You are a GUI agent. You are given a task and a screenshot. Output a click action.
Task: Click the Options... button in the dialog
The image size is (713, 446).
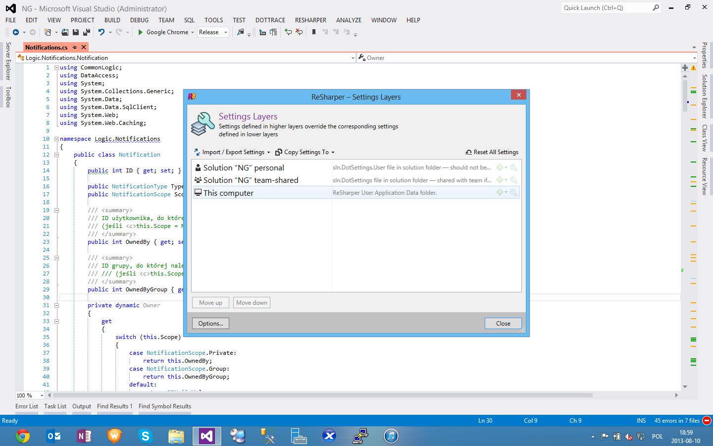coord(210,324)
